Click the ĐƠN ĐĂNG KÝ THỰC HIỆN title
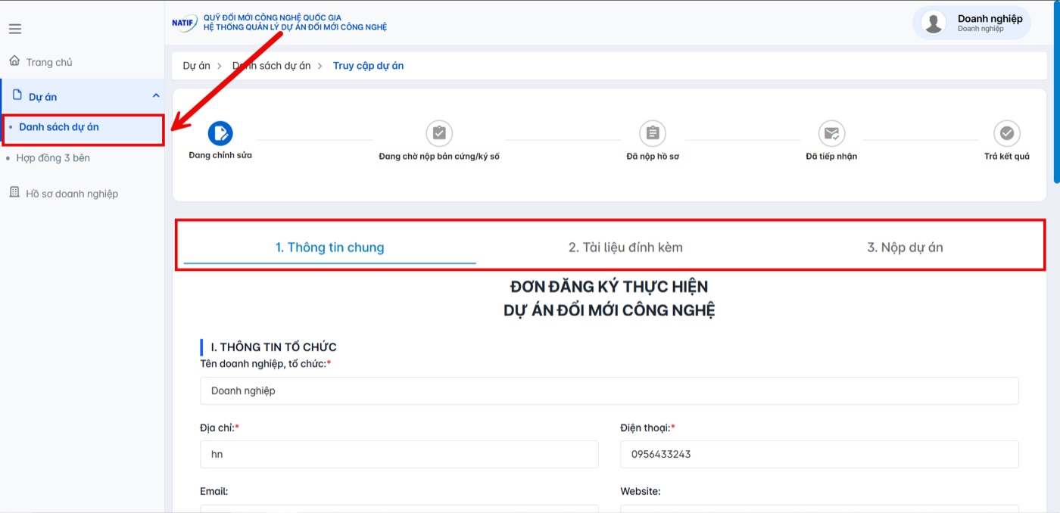Screen dimensions: 1060x513 609,287
